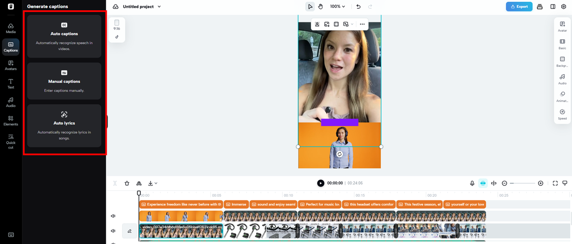Open the Basic panel on the right
Viewport: 572px width, 244px height.
click(562, 44)
